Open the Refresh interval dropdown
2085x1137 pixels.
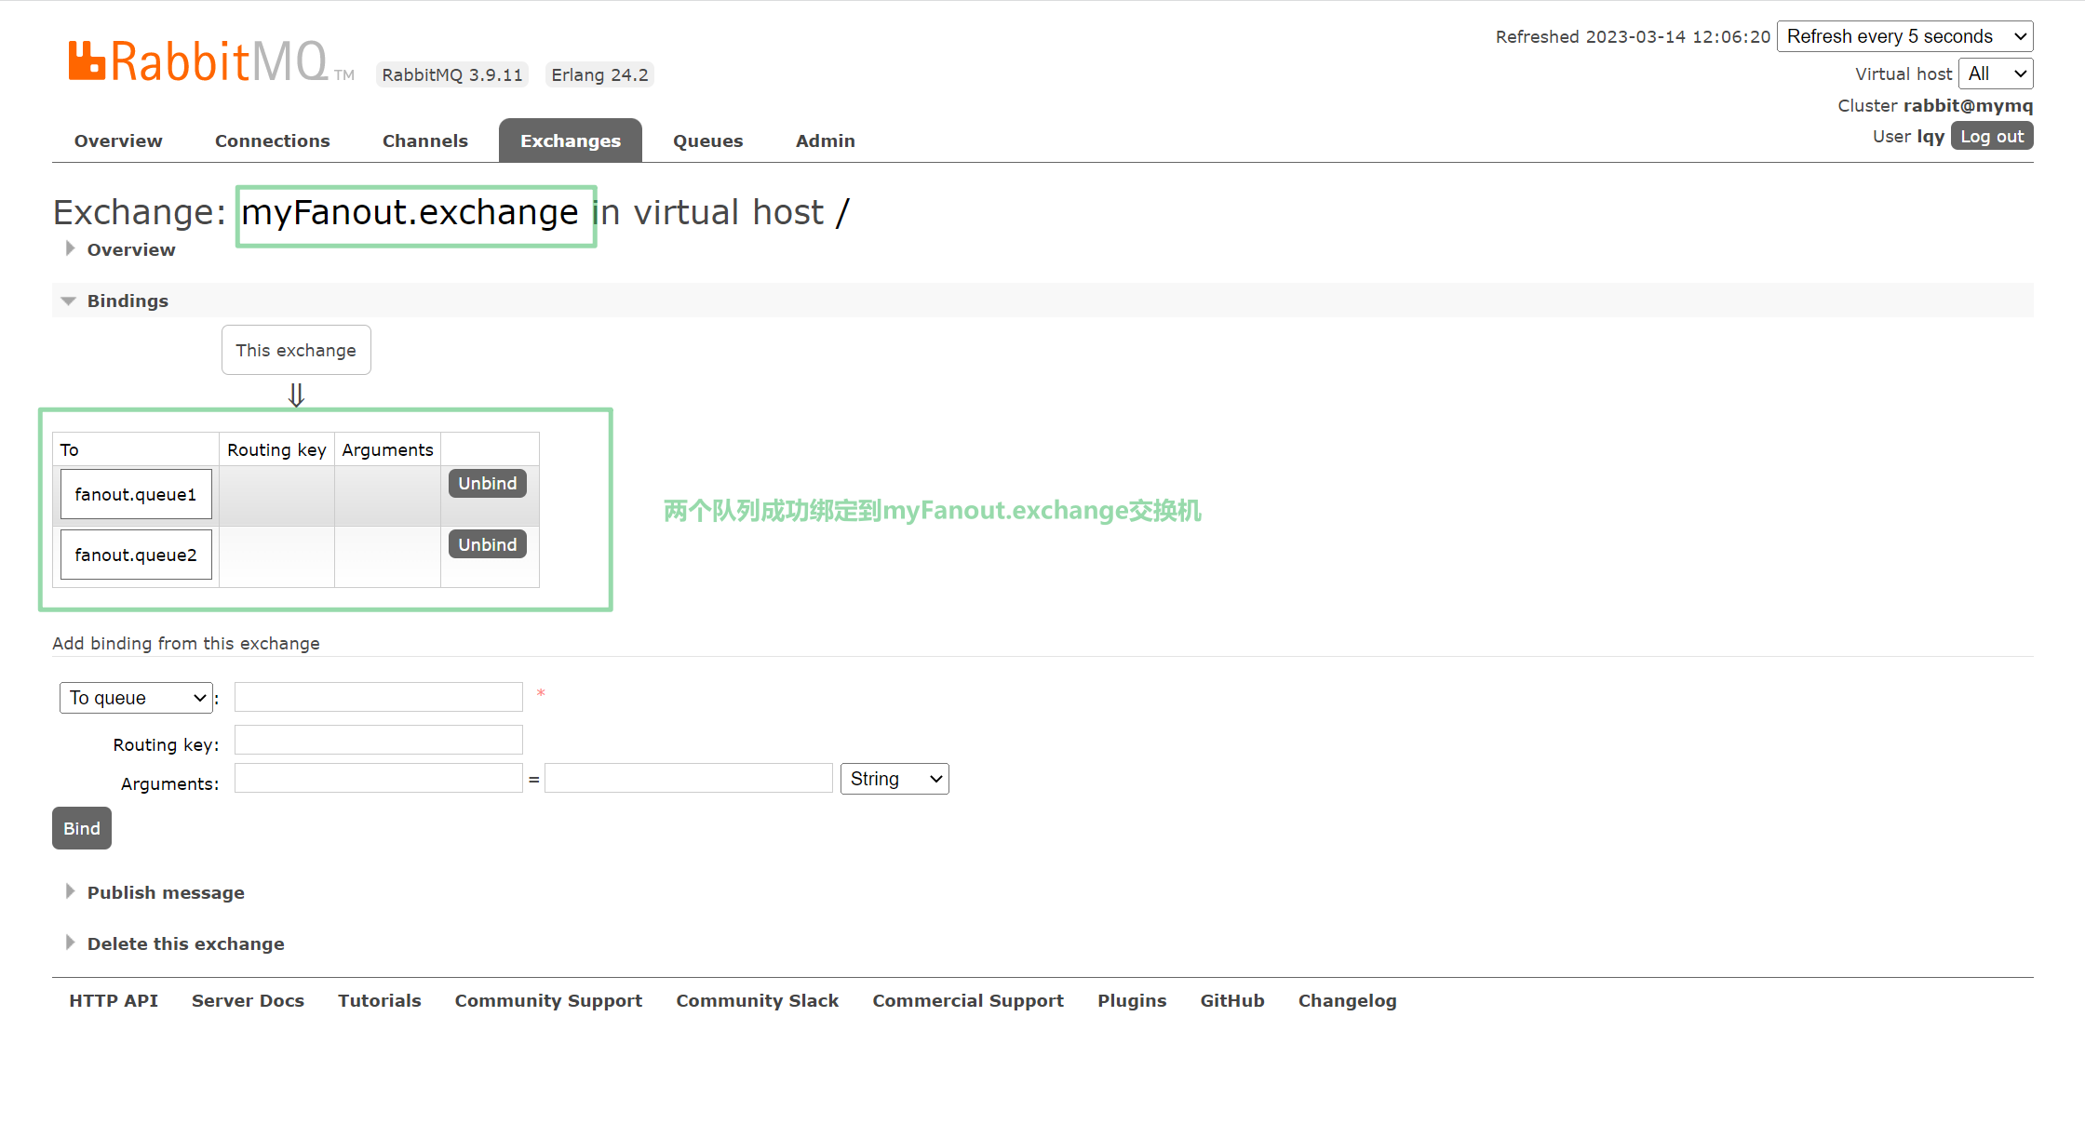pos(1904,36)
